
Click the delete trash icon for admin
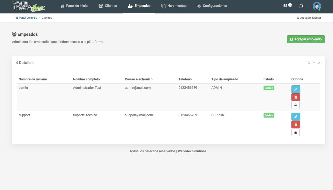point(296,97)
